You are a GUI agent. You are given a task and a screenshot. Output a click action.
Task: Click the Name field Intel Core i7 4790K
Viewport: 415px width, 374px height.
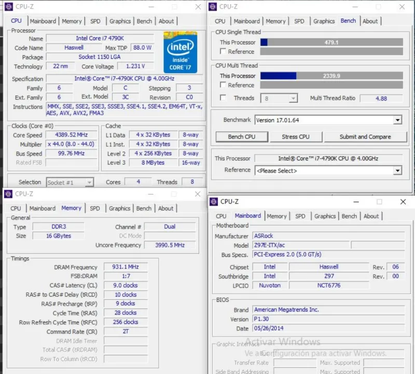[100, 38]
